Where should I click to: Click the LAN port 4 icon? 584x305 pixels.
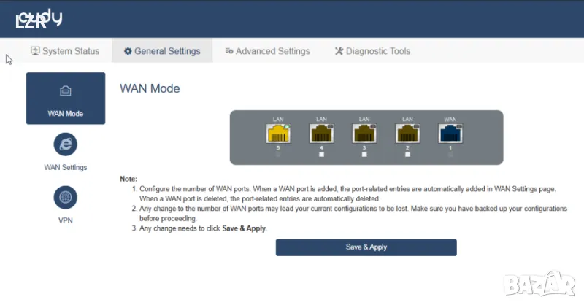[321, 134]
